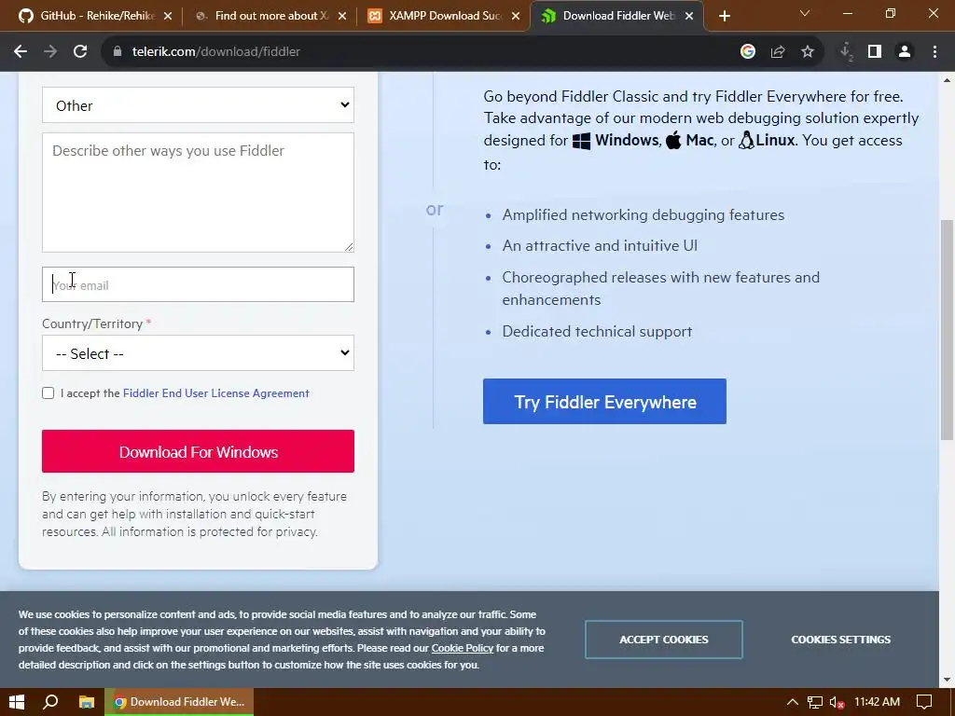Check the accept license agreement checkbox
Viewport: 955px width, 716px height.
pos(48,393)
